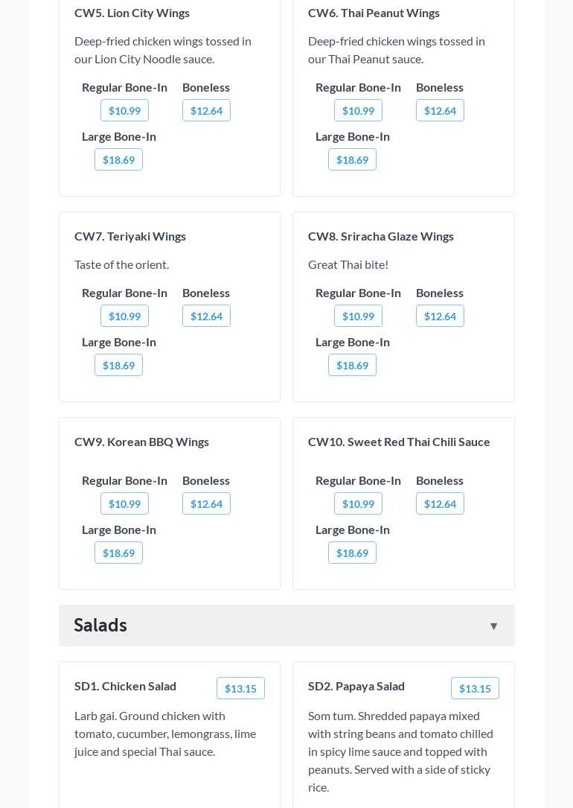Screen dimensions: 573x808
Task: Choose Boneless $12.64 for Lion City Wings
Action: tap(206, 111)
